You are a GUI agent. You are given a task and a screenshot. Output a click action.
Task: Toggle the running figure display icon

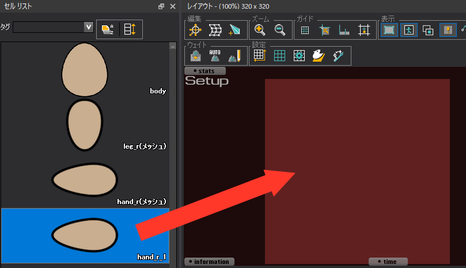409,30
